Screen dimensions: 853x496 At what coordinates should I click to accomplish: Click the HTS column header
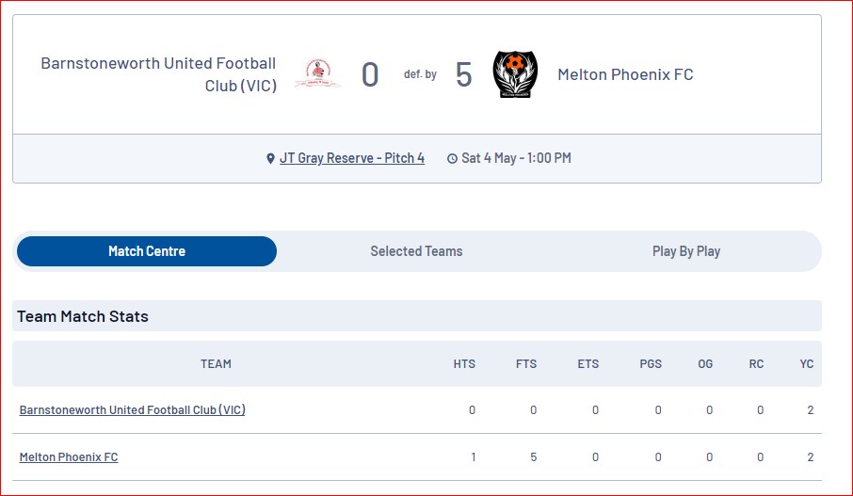[x=464, y=364]
